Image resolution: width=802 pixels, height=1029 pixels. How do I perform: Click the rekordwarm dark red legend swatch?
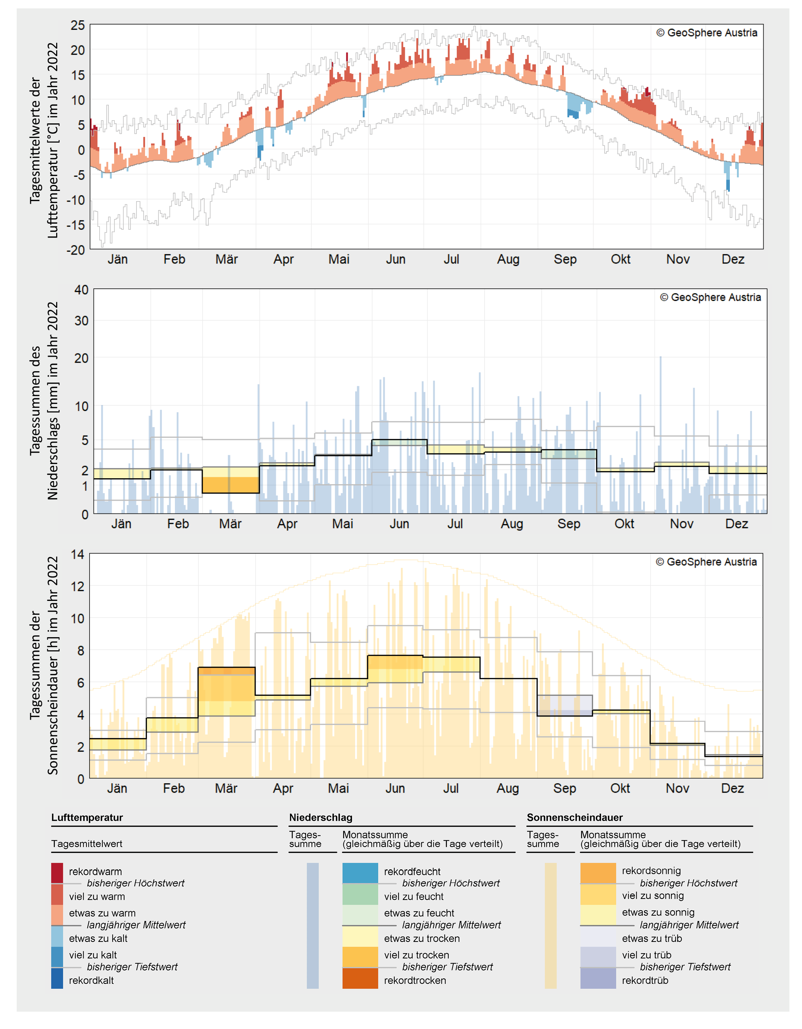pyautogui.click(x=57, y=872)
